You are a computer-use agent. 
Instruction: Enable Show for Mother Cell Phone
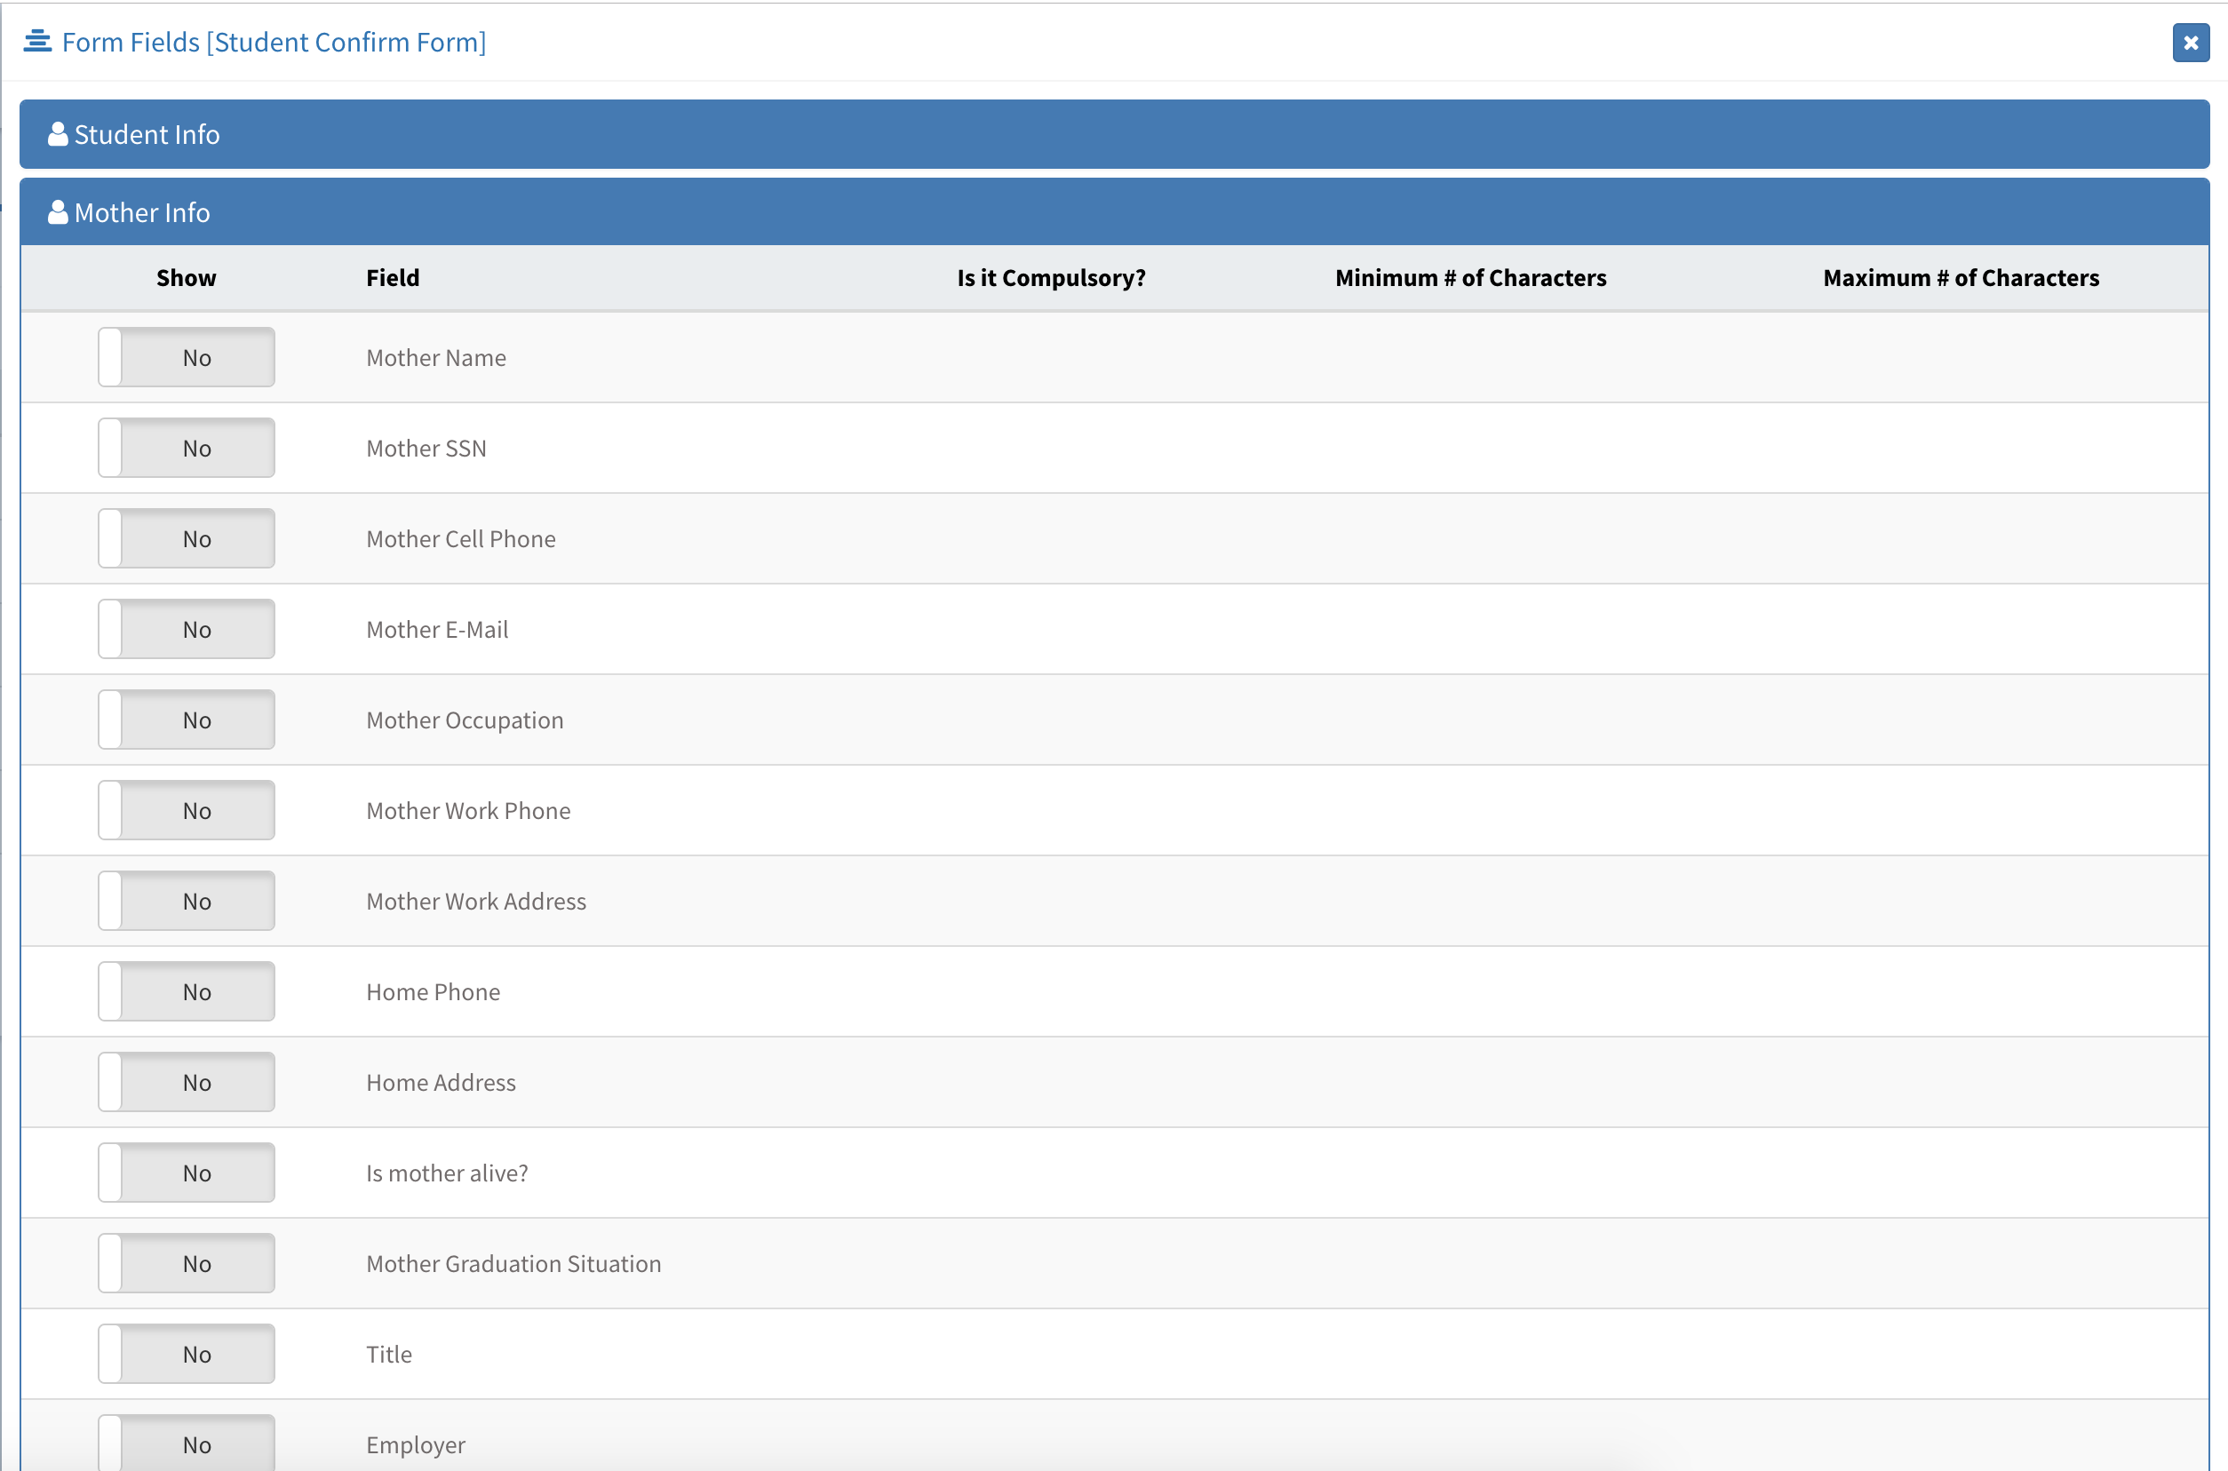[x=187, y=538]
